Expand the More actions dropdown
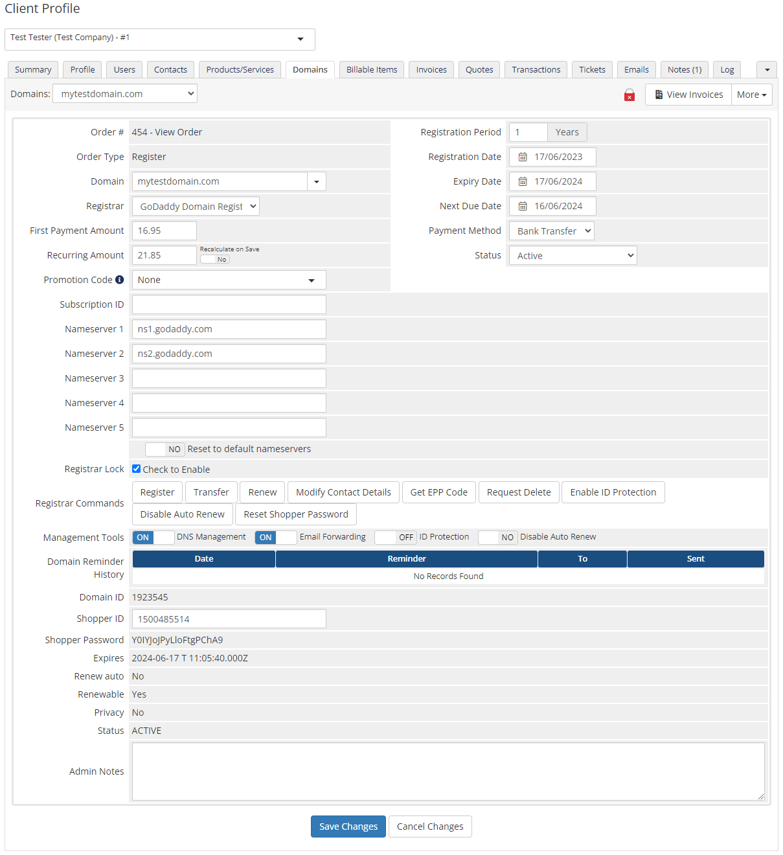 point(751,94)
